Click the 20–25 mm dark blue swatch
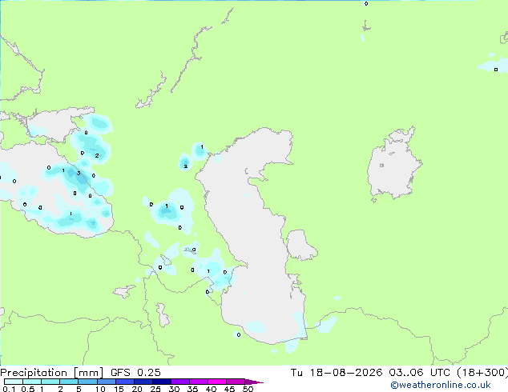The image size is (508, 392). coord(143,382)
